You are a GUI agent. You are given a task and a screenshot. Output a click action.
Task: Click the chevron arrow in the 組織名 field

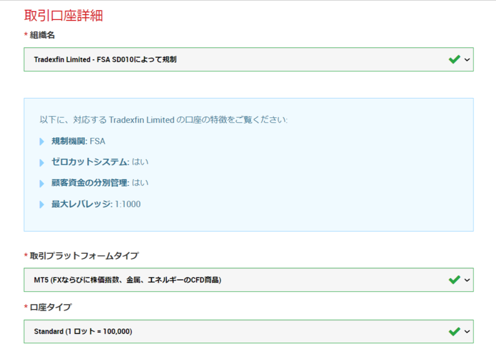point(467,59)
